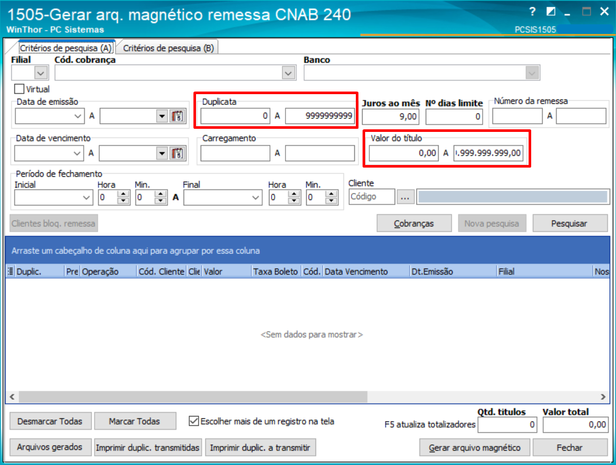This screenshot has width=616, height=465.
Task: Expand the Cód. cobrança dropdown
Action: pyautogui.click(x=289, y=73)
